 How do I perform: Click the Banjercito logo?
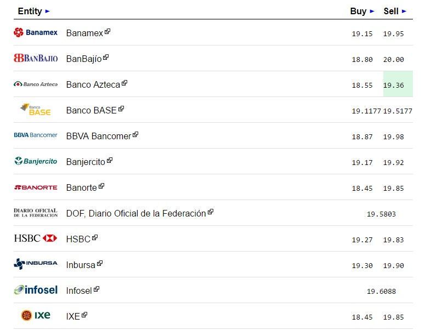pos(36,161)
